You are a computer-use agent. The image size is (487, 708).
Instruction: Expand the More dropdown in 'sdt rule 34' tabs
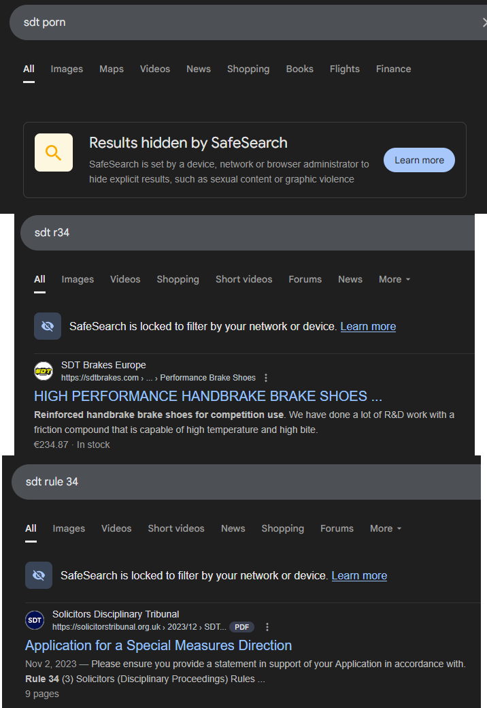(x=386, y=528)
